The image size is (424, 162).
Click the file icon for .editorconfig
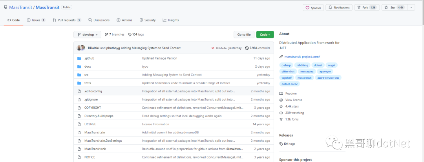click(79, 92)
